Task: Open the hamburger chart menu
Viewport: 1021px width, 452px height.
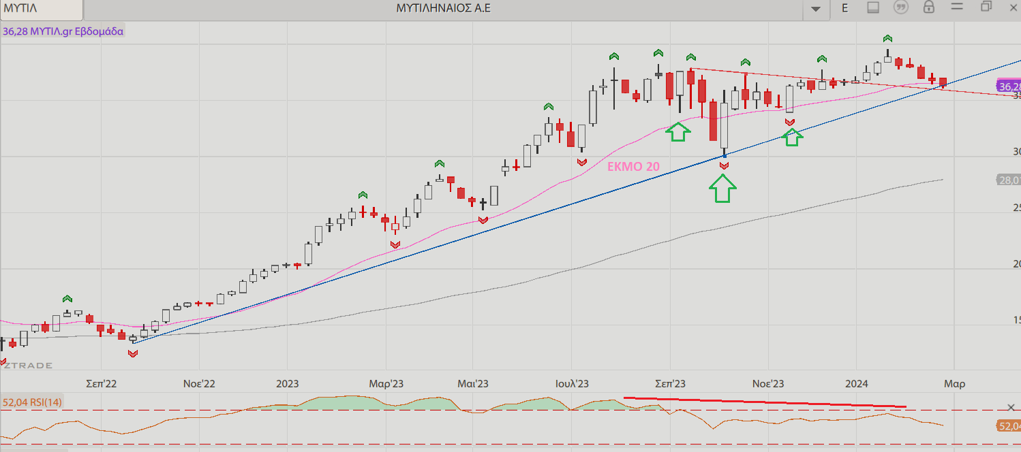Action: tap(957, 7)
